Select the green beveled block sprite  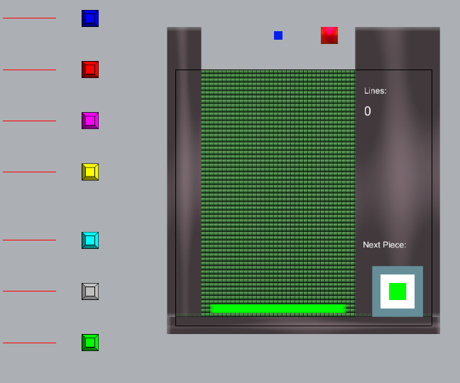90,343
